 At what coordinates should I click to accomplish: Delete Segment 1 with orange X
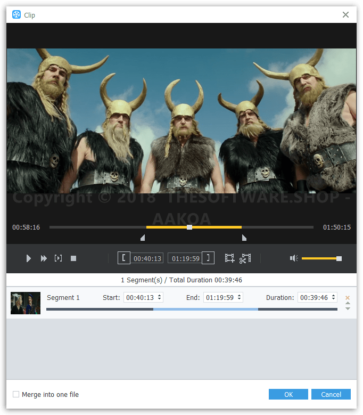[x=348, y=298]
